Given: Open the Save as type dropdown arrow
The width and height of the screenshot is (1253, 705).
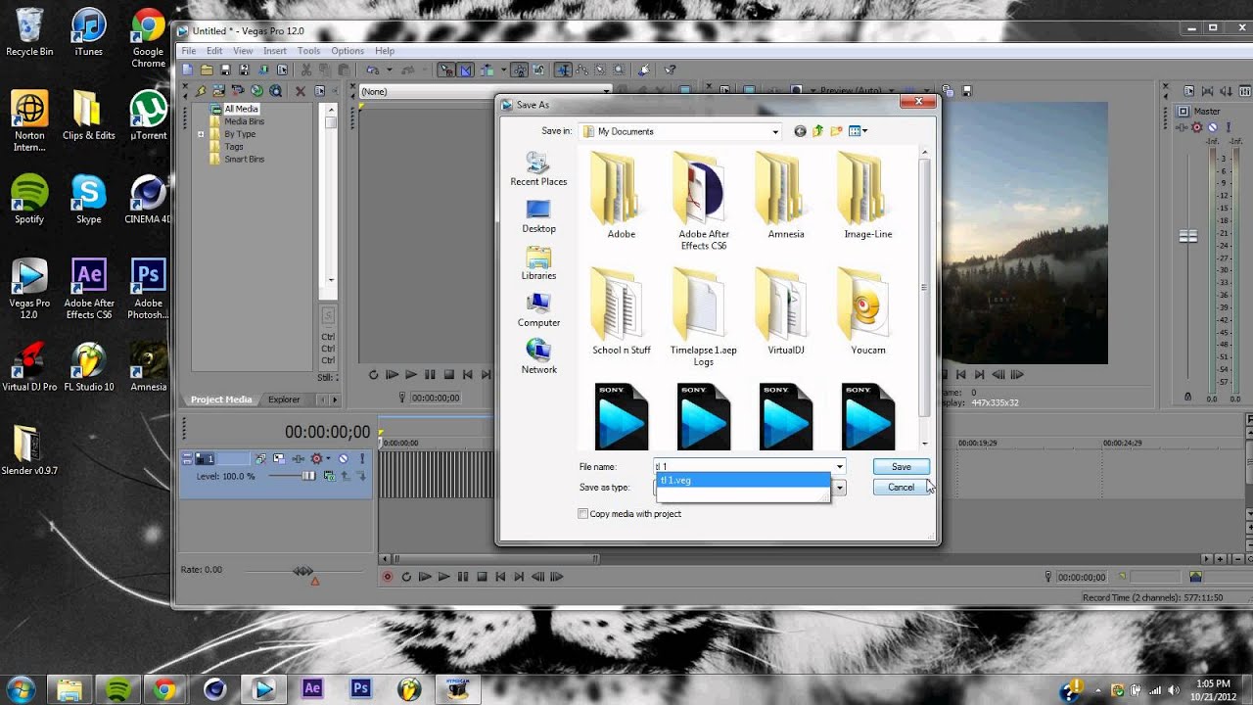Looking at the screenshot, I should 839,488.
